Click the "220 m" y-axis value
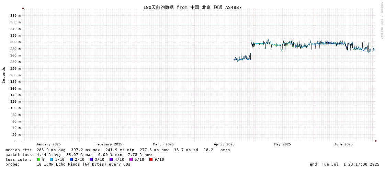 coord(15,68)
